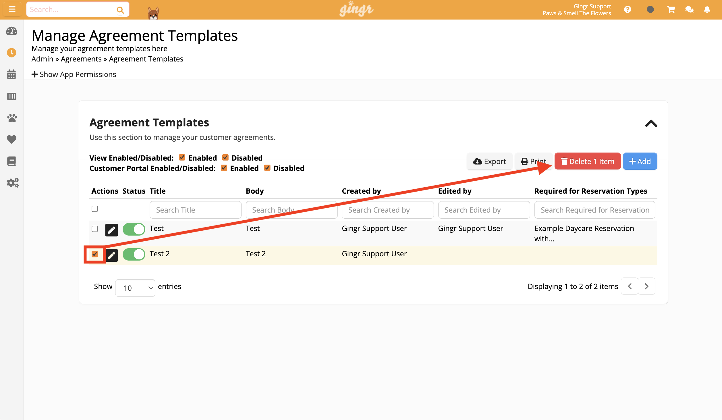Open the barcode sidebar icon
722x420 pixels.
(11, 96)
